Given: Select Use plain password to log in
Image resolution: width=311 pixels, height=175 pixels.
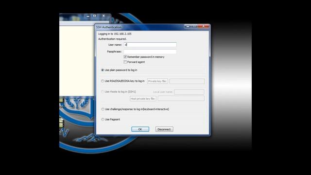Looking at the screenshot, I should click(103, 70).
